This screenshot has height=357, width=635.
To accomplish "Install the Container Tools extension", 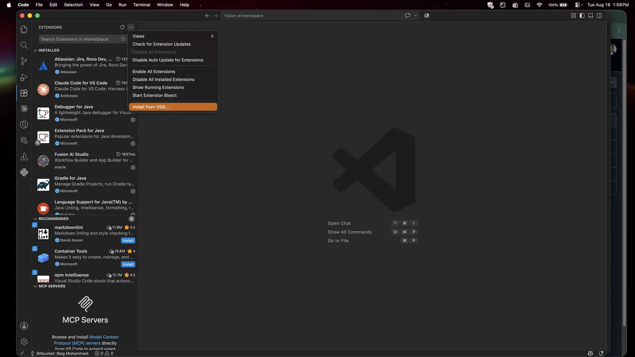I will coord(128,264).
